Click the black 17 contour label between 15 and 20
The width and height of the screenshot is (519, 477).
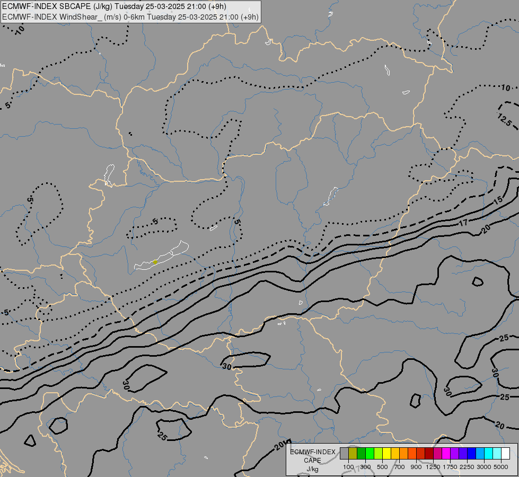point(463,223)
